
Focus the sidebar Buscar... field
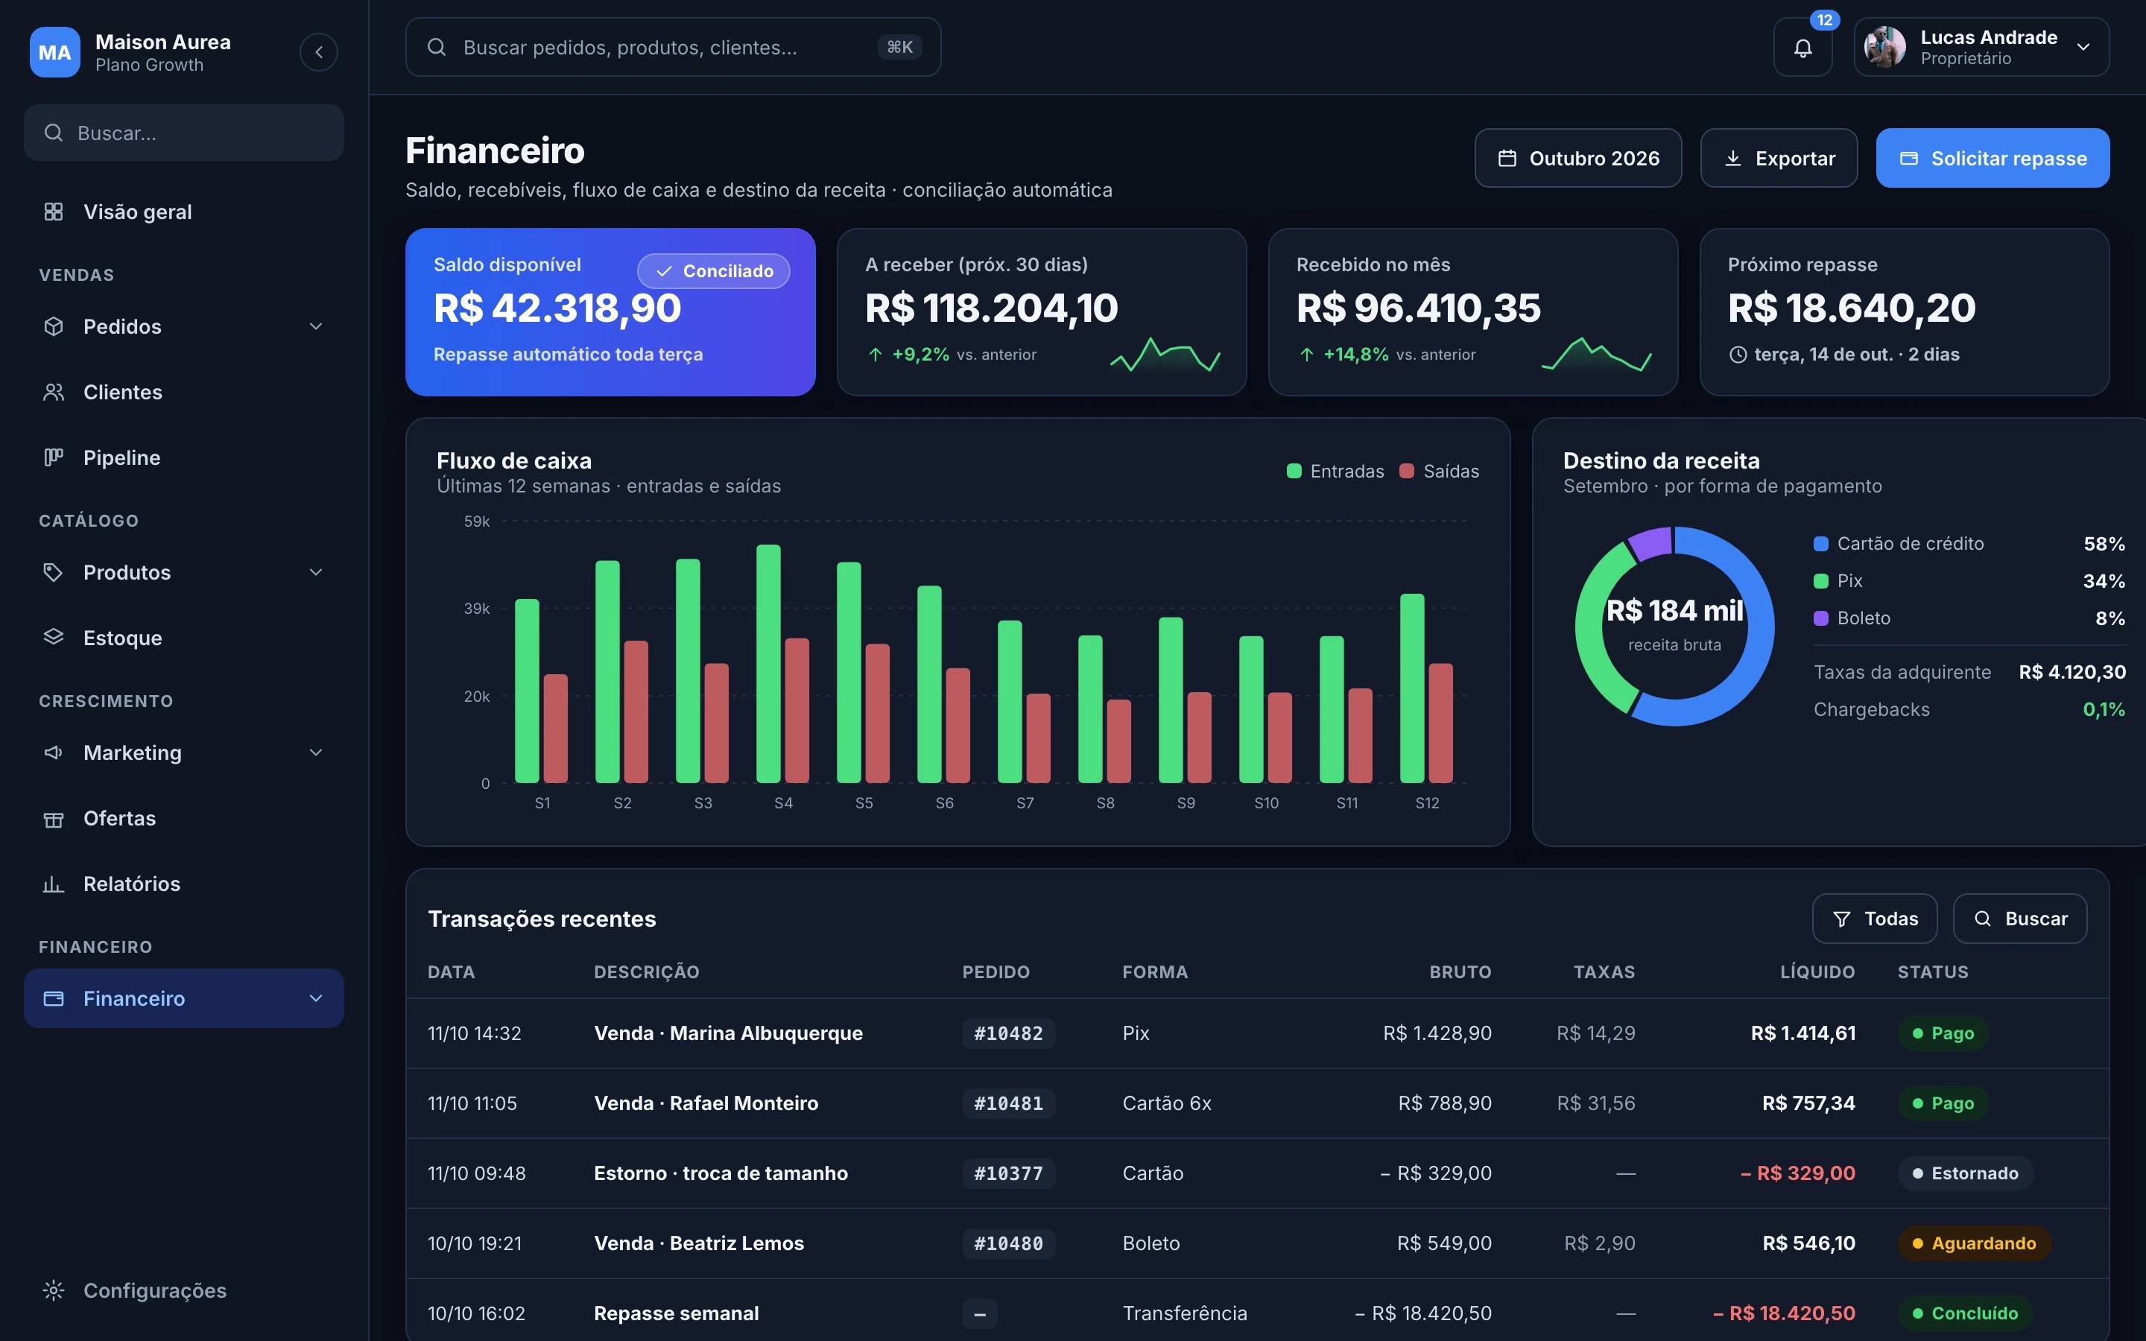[183, 133]
